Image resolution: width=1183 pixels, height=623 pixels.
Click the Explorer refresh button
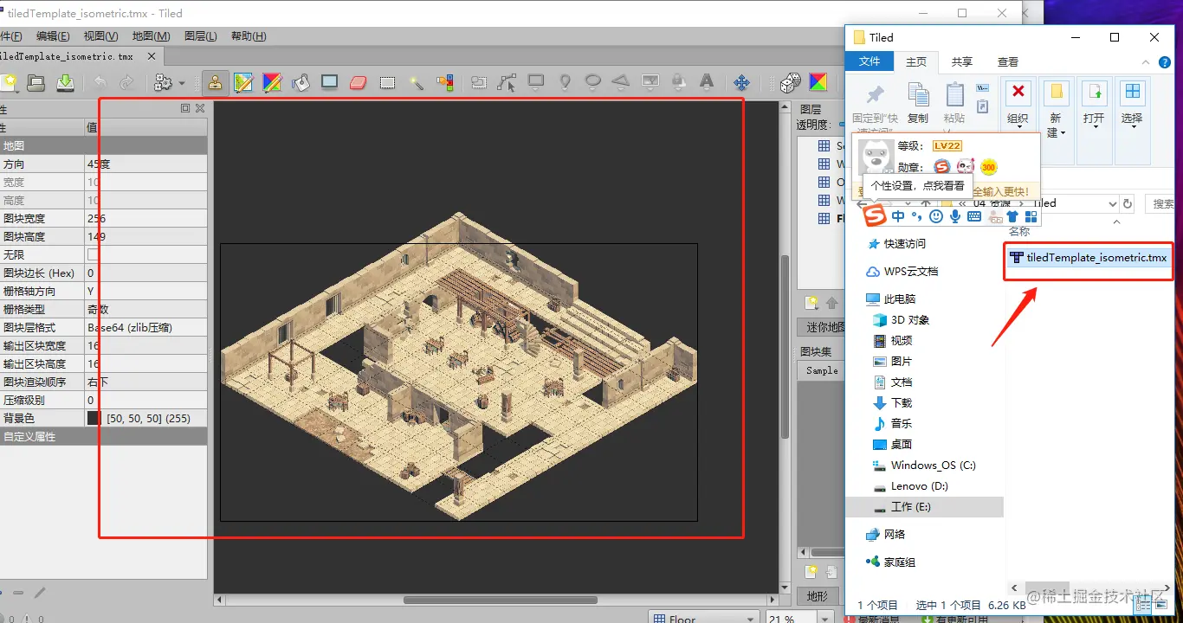pyautogui.click(x=1128, y=203)
